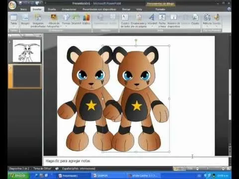Click the 'Diapositiva 2 de 2' status text

click(19, 169)
